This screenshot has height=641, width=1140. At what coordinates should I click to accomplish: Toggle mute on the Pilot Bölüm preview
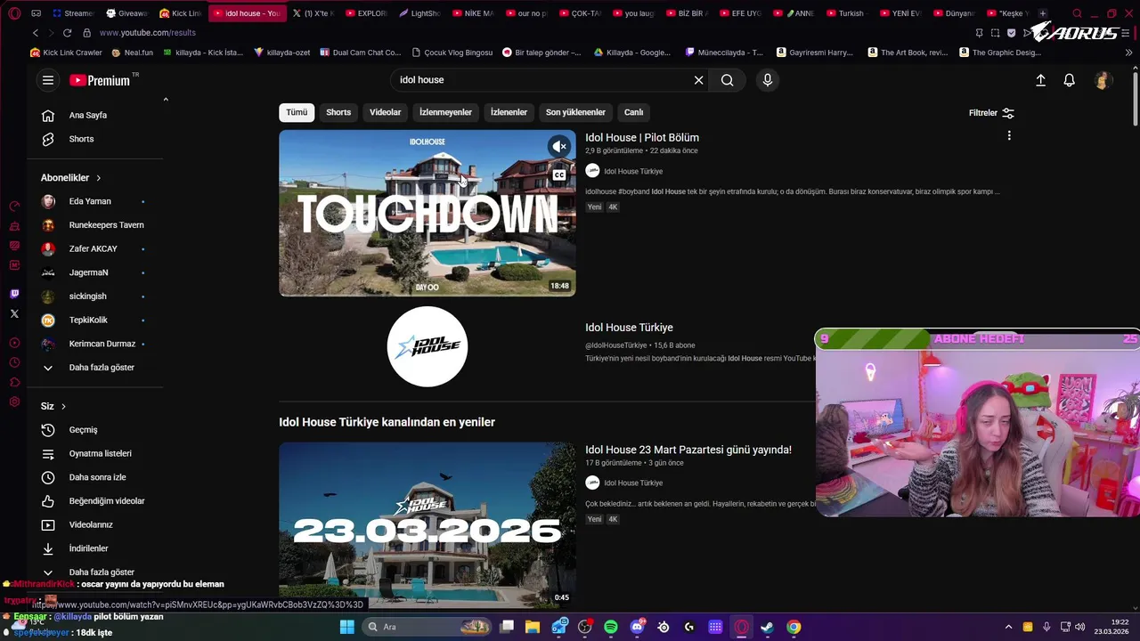(559, 146)
